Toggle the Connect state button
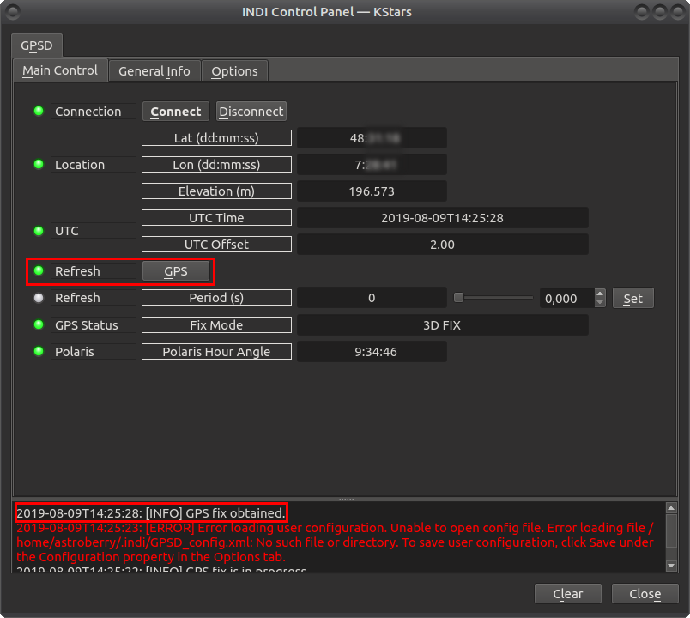The height and width of the screenshot is (618, 690). click(x=175, y=111)
